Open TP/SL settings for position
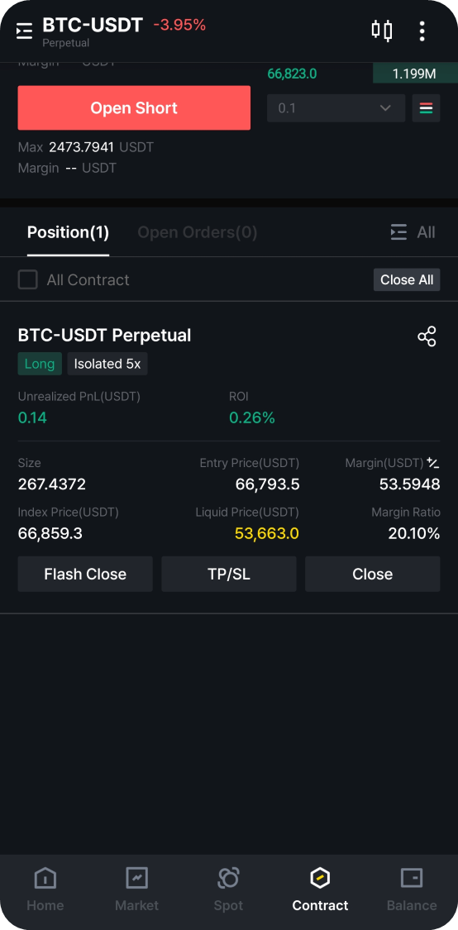458x930 pixels. [228, 575]
